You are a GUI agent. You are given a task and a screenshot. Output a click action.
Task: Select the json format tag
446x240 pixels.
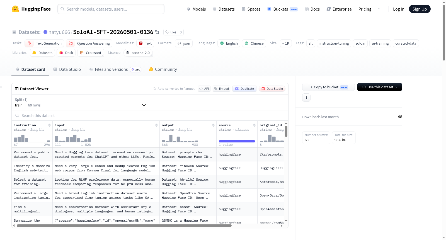tap(184, 43)
